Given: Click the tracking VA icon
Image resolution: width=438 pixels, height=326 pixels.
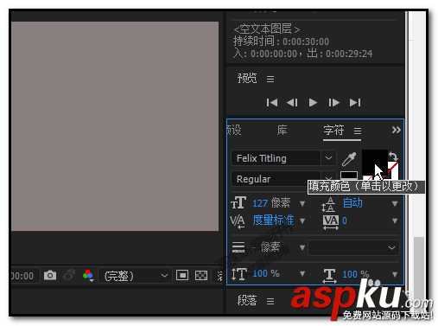Looking at the screenshot, I should (x=331, y=222).
